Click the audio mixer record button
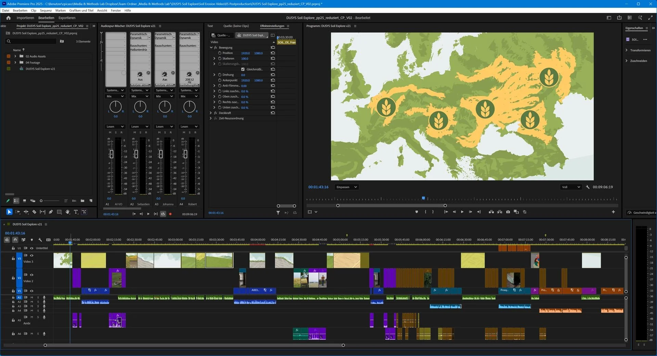657x356 pixels. pyautogui.click(x=170, y=214)
